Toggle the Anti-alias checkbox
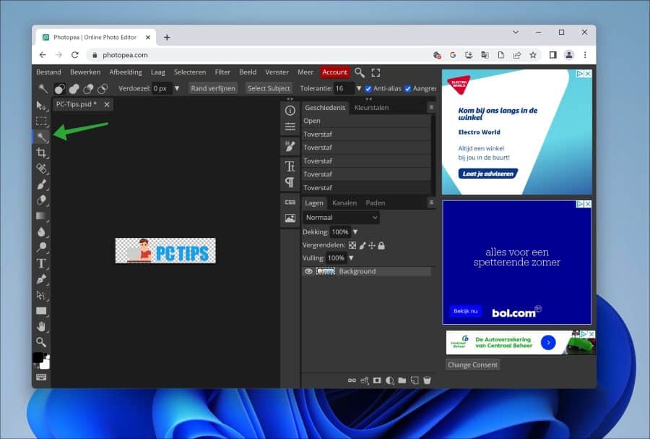The image size is (650, 439). pos(368,89)
